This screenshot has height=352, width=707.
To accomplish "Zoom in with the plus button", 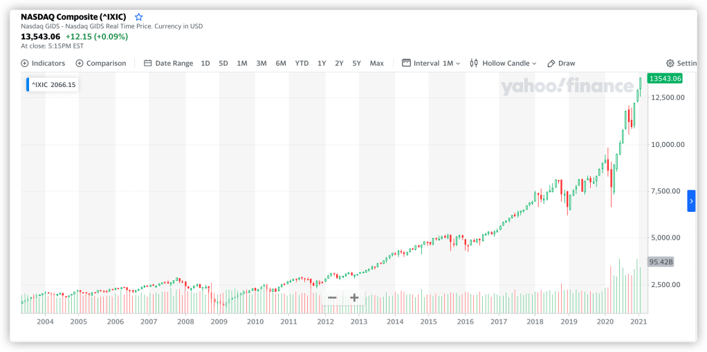I will pyautogui.click(x=354, y=297).
